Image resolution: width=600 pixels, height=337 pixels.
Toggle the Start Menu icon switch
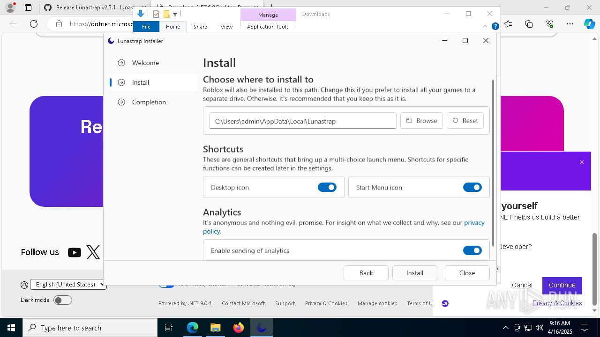[x=472, y=187]
